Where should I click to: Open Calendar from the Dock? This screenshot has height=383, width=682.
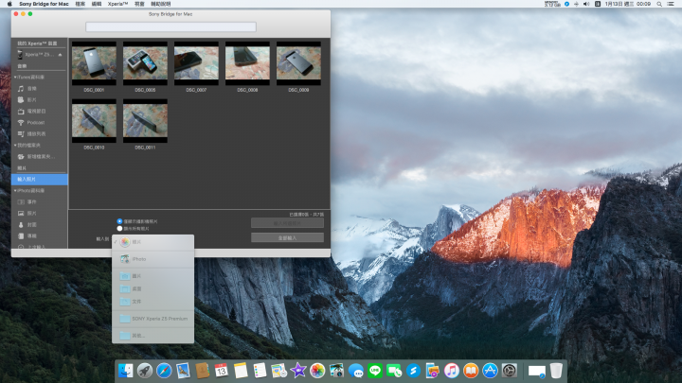point(222,371)
